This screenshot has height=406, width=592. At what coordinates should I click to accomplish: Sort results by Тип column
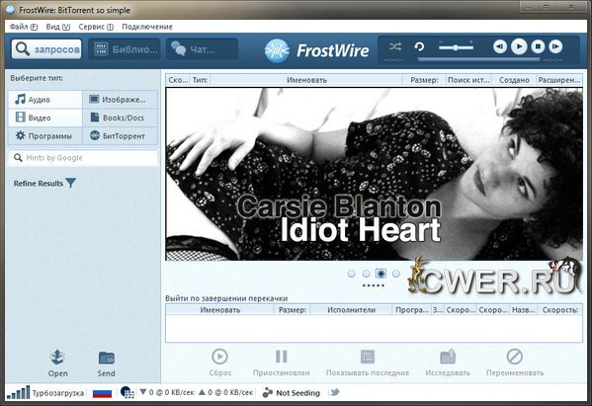(x=200, y=80)
